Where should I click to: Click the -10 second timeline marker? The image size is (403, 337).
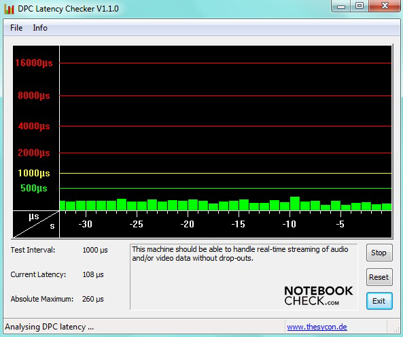click(x=290, y=224)
